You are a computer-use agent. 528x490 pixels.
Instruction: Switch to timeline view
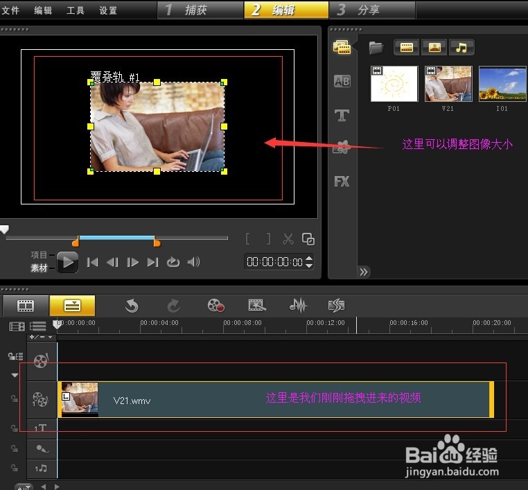72,306
